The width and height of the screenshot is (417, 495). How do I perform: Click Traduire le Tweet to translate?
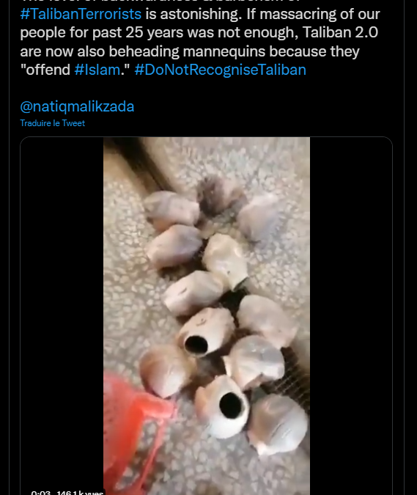click(x=52, y=123)
